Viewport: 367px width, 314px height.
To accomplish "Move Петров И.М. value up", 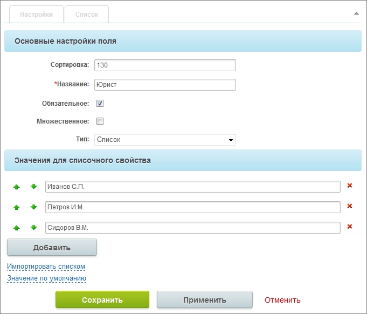I will (16, 207).
